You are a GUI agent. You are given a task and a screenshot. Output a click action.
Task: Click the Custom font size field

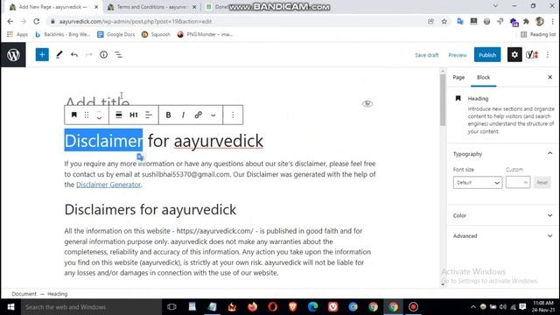click(x=518, y=183)
